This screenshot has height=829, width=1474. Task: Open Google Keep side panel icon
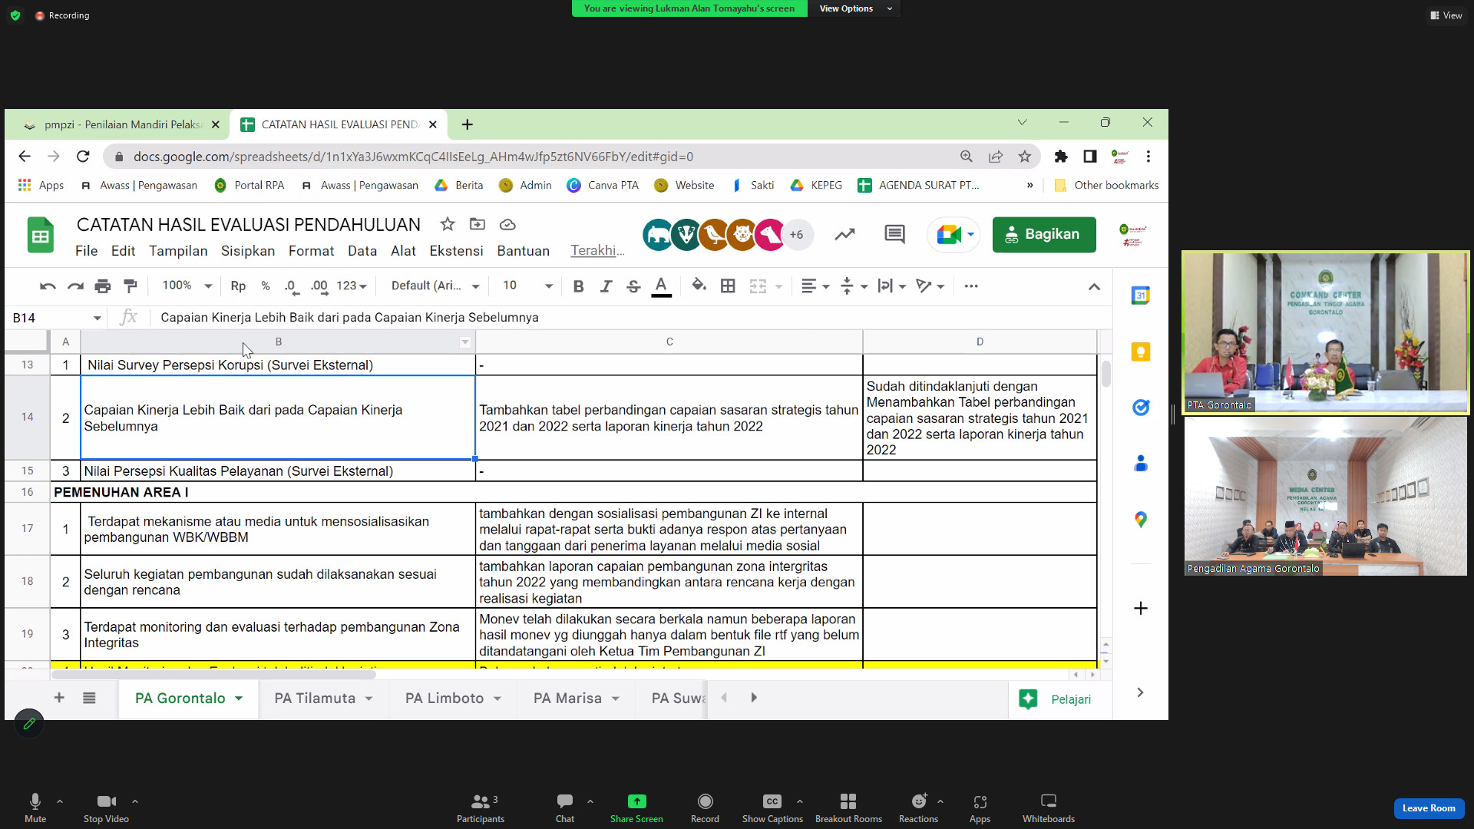pyautogui.click(x=1140, y=352)
